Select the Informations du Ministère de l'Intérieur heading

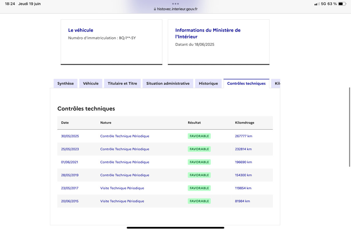208,33
